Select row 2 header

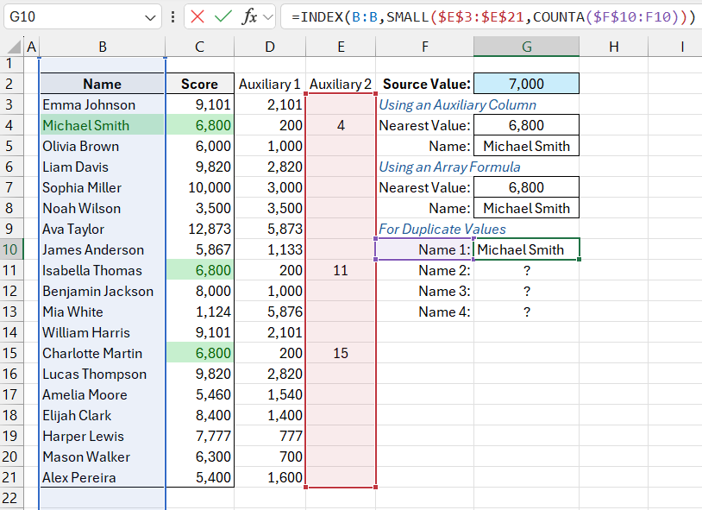11,84
